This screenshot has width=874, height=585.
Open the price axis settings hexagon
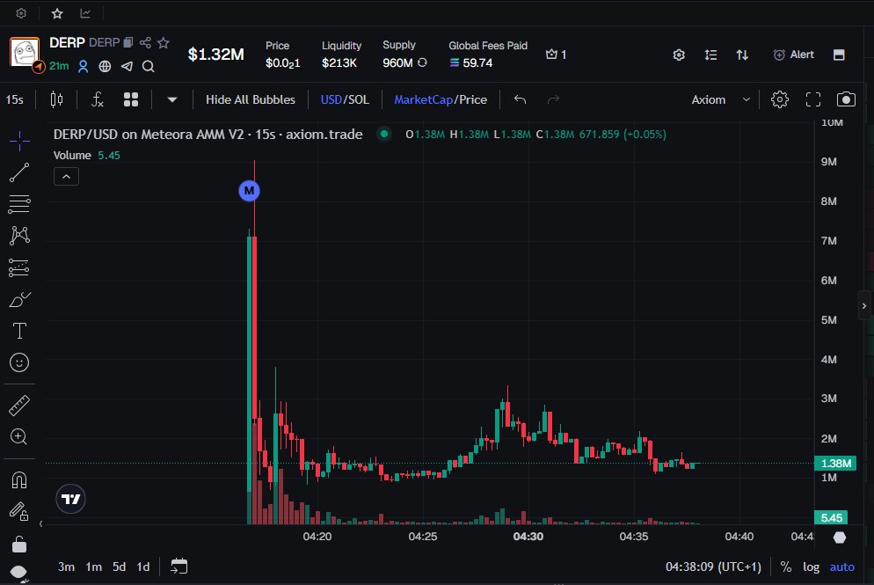click(840, 537)
